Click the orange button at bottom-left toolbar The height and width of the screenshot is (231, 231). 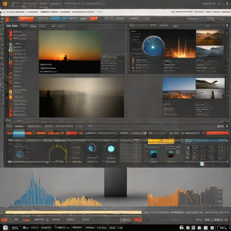point(4,220)
